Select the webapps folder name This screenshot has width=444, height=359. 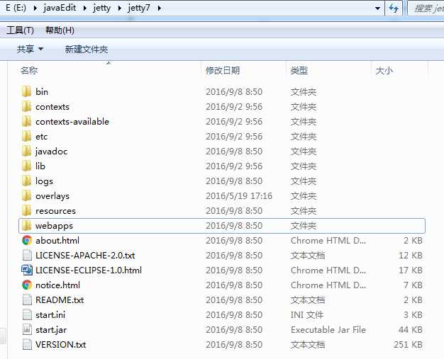click(x=54, y=226)
